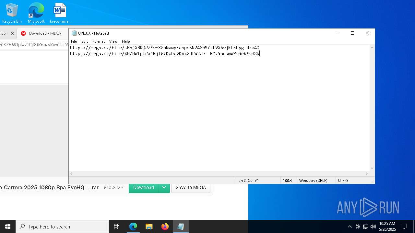This screenshot has width=415, height=233.
Task: Open Notepad Edit menu
Action: click(x=85, y=41)
